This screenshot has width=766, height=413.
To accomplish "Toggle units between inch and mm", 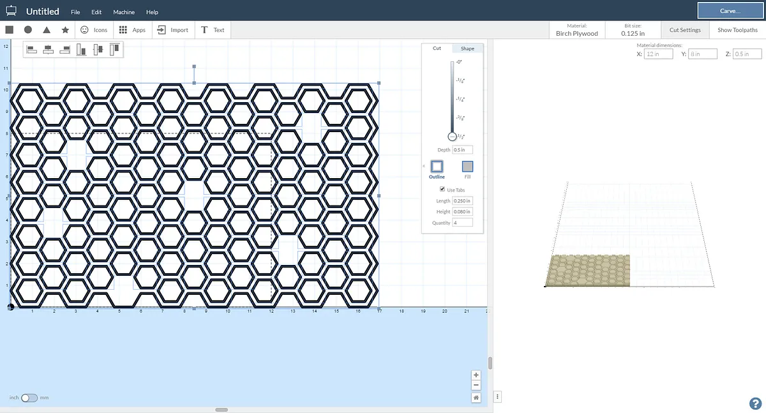I will click(x=29, y=398).
